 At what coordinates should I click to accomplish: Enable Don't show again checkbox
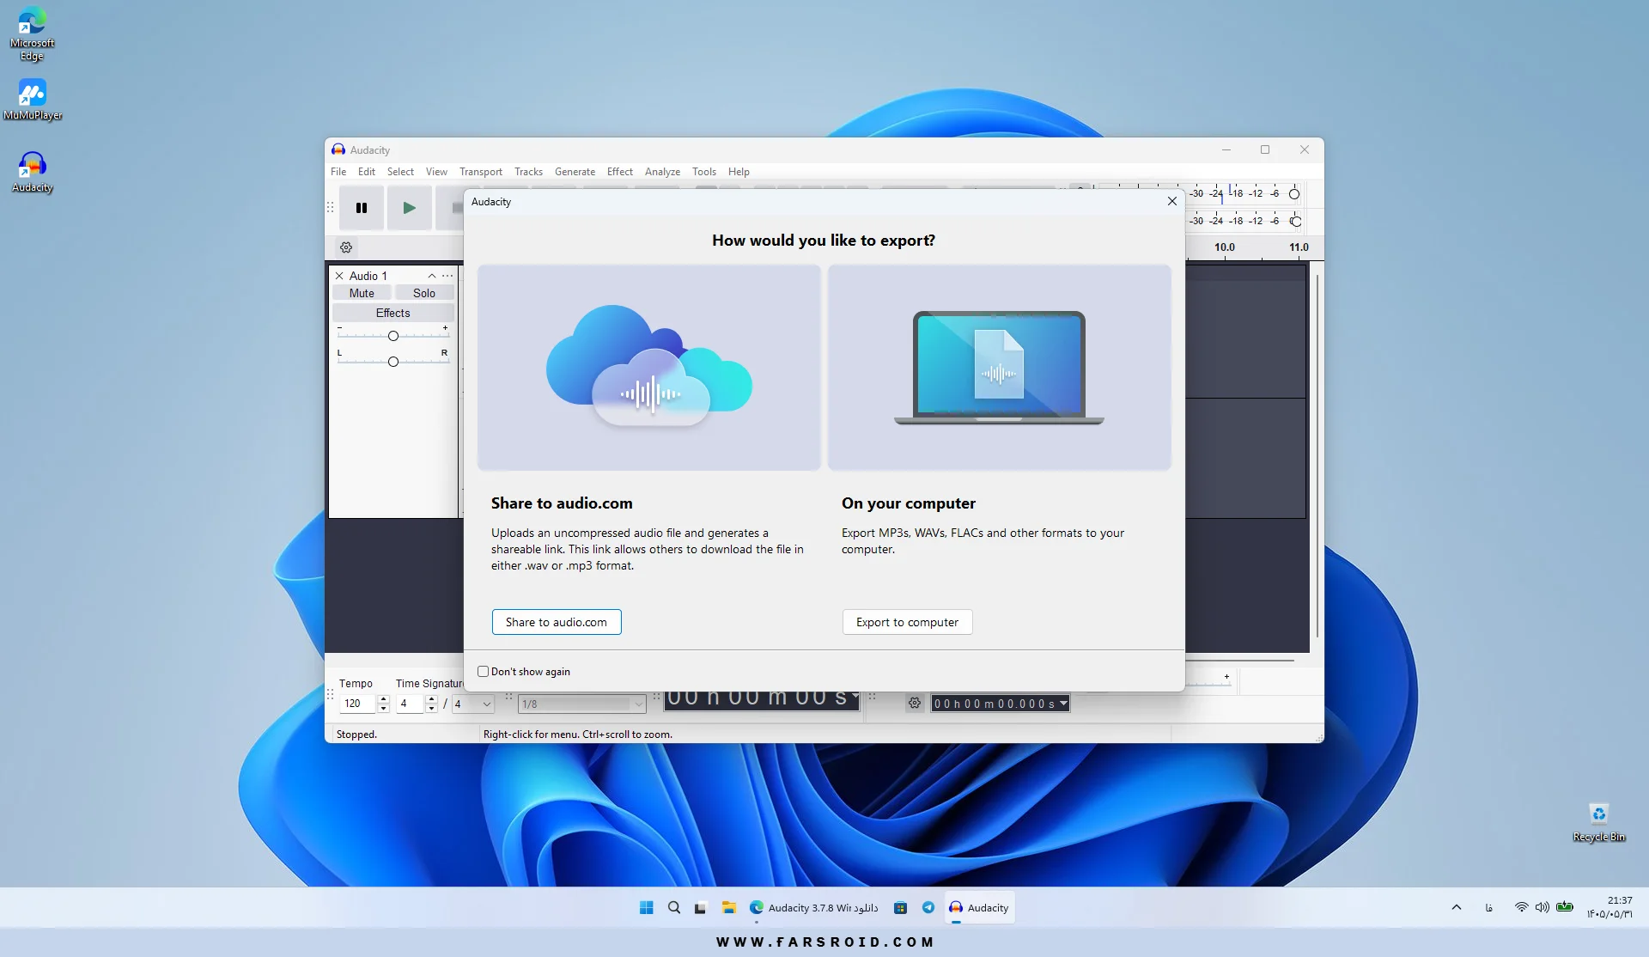click(x=483, y=672)
